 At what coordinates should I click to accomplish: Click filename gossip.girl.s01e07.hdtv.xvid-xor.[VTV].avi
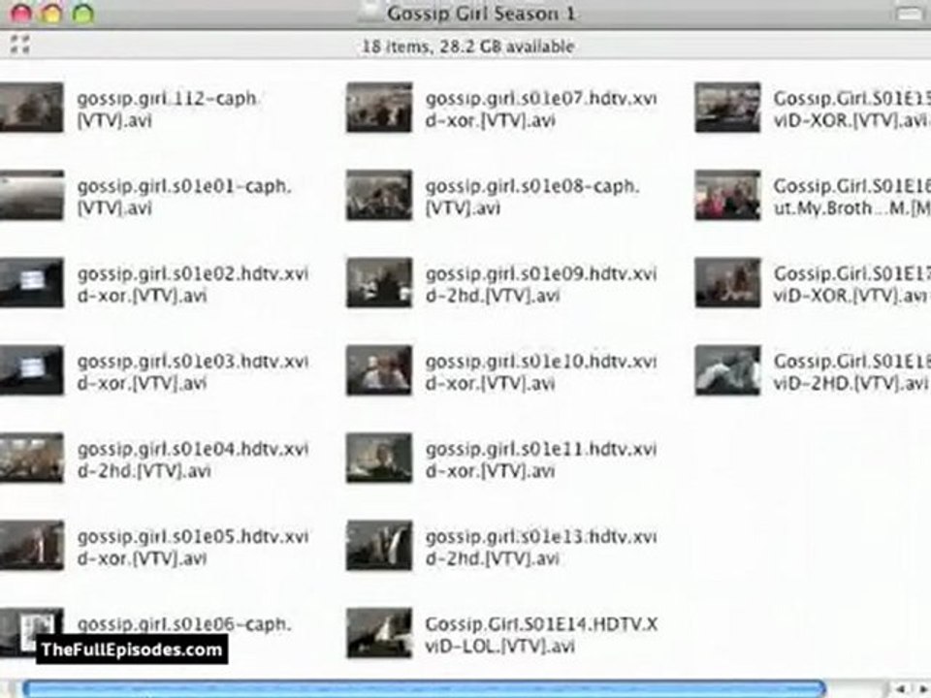pyautogui.click(x=541, y=110)
